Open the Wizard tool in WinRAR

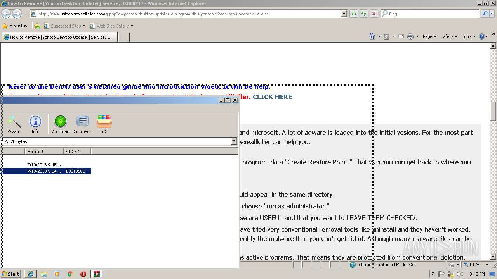14,124
